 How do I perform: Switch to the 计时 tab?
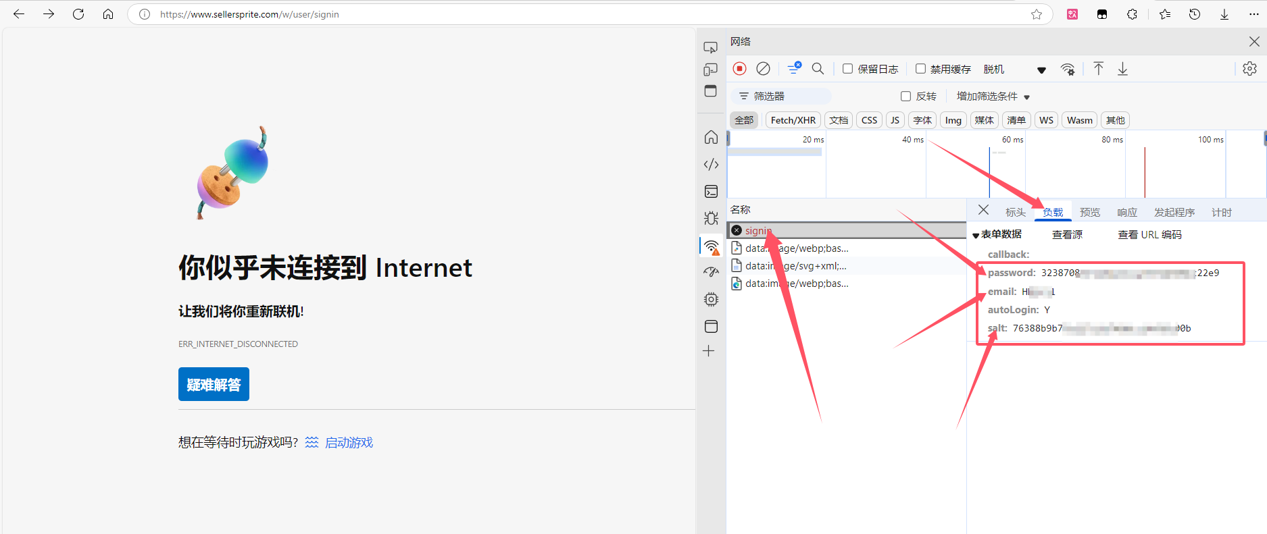click(1222, 212)
